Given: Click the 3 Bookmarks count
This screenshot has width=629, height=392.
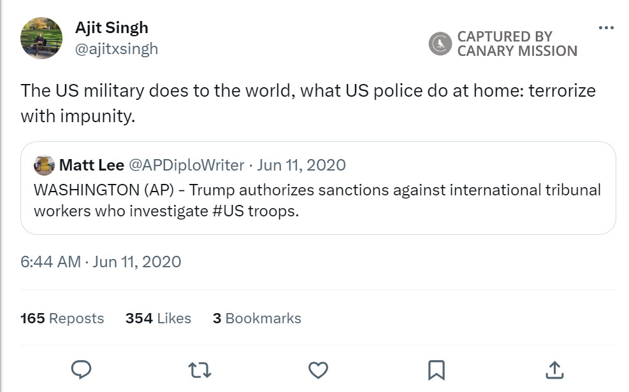Looking at the screenshot, I should [257, 318].
